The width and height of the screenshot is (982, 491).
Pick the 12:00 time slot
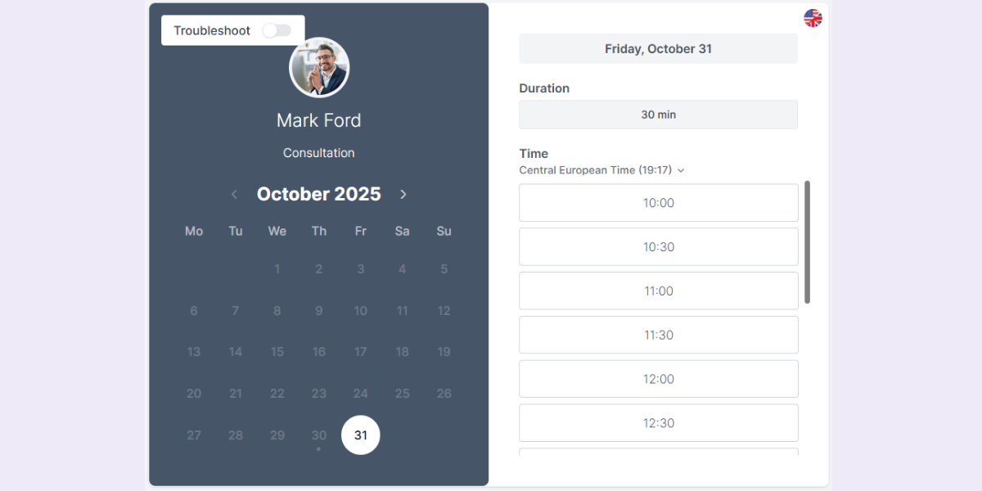658,379
